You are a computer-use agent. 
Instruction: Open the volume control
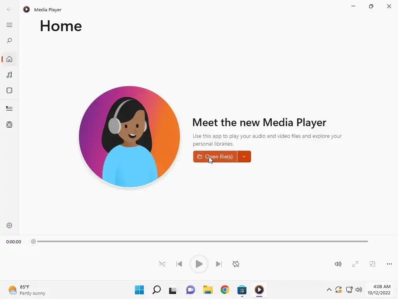coord(338,264)
